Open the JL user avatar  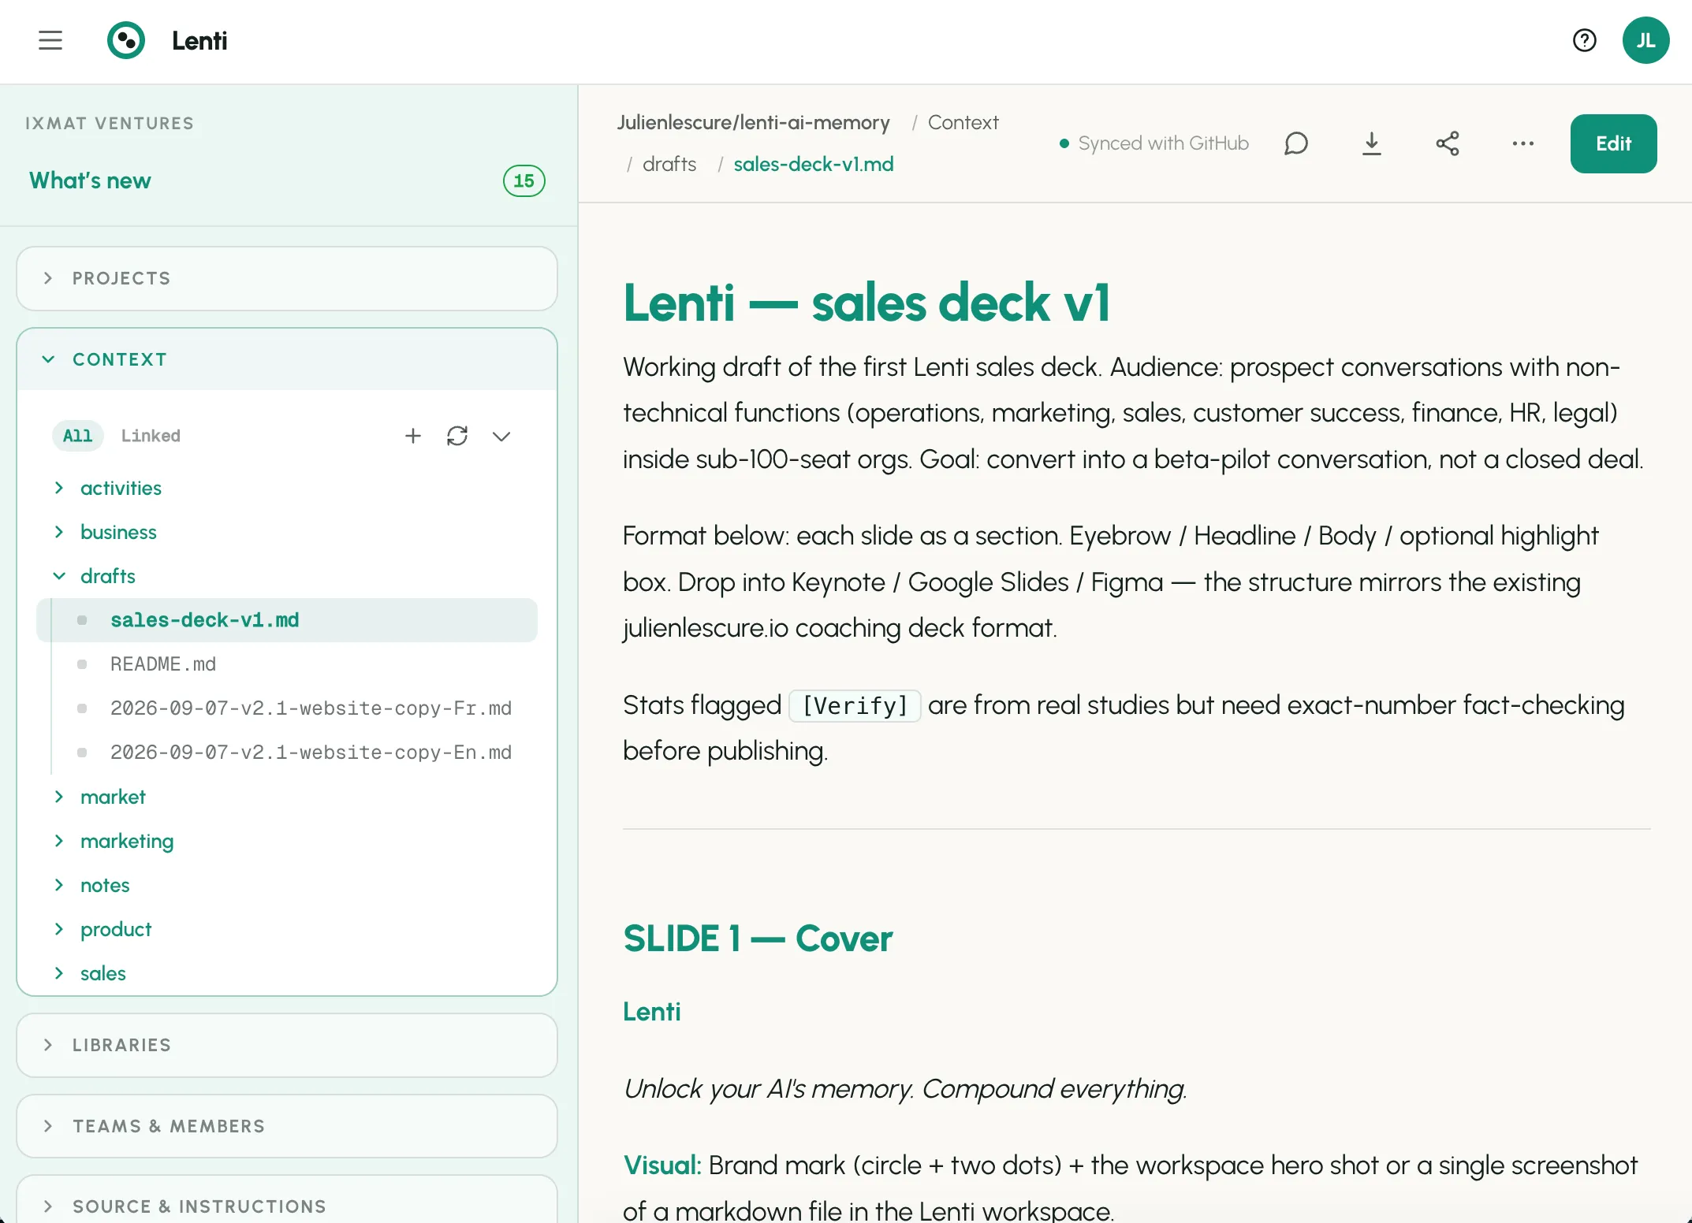pyautogui.click(x=1645, y=40)
